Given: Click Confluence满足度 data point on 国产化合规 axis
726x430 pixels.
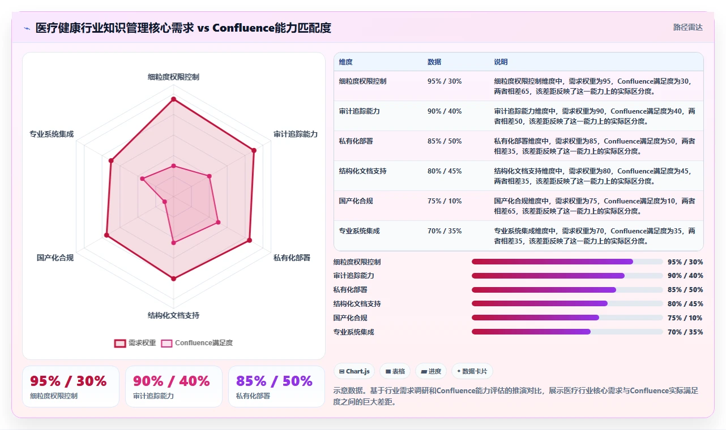Looking at the screenshot, I should pyautogui.click(x=165, y=201).
